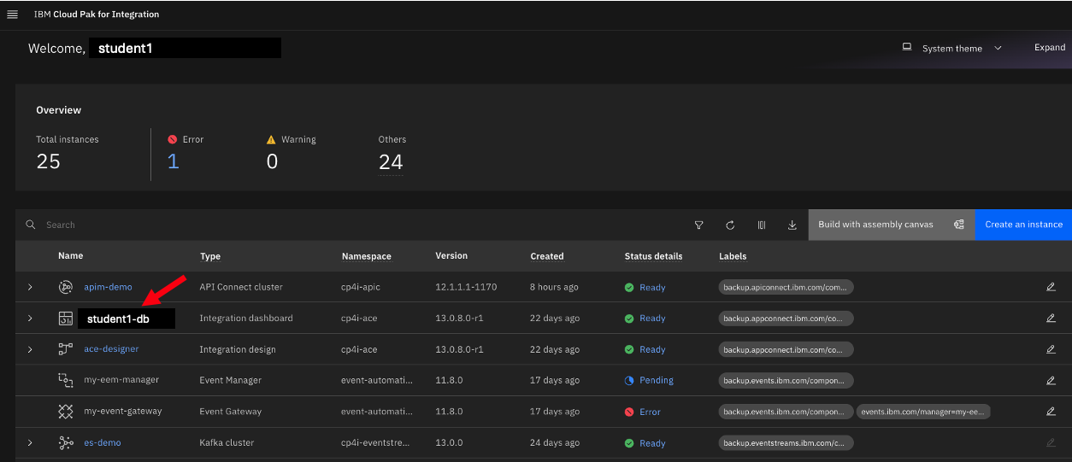The height and width of the screenshot is (462, 1072).
Task: Click the filter icon in table toolbar
Action: (699, 225)
